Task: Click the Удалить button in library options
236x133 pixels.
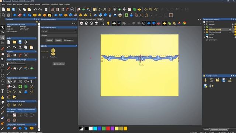Action: pyautogui.click(x=49, y=40)
